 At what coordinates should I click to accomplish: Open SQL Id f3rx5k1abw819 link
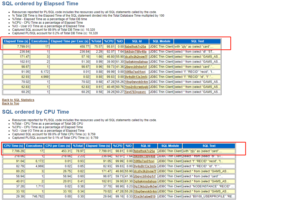[145, 196]
